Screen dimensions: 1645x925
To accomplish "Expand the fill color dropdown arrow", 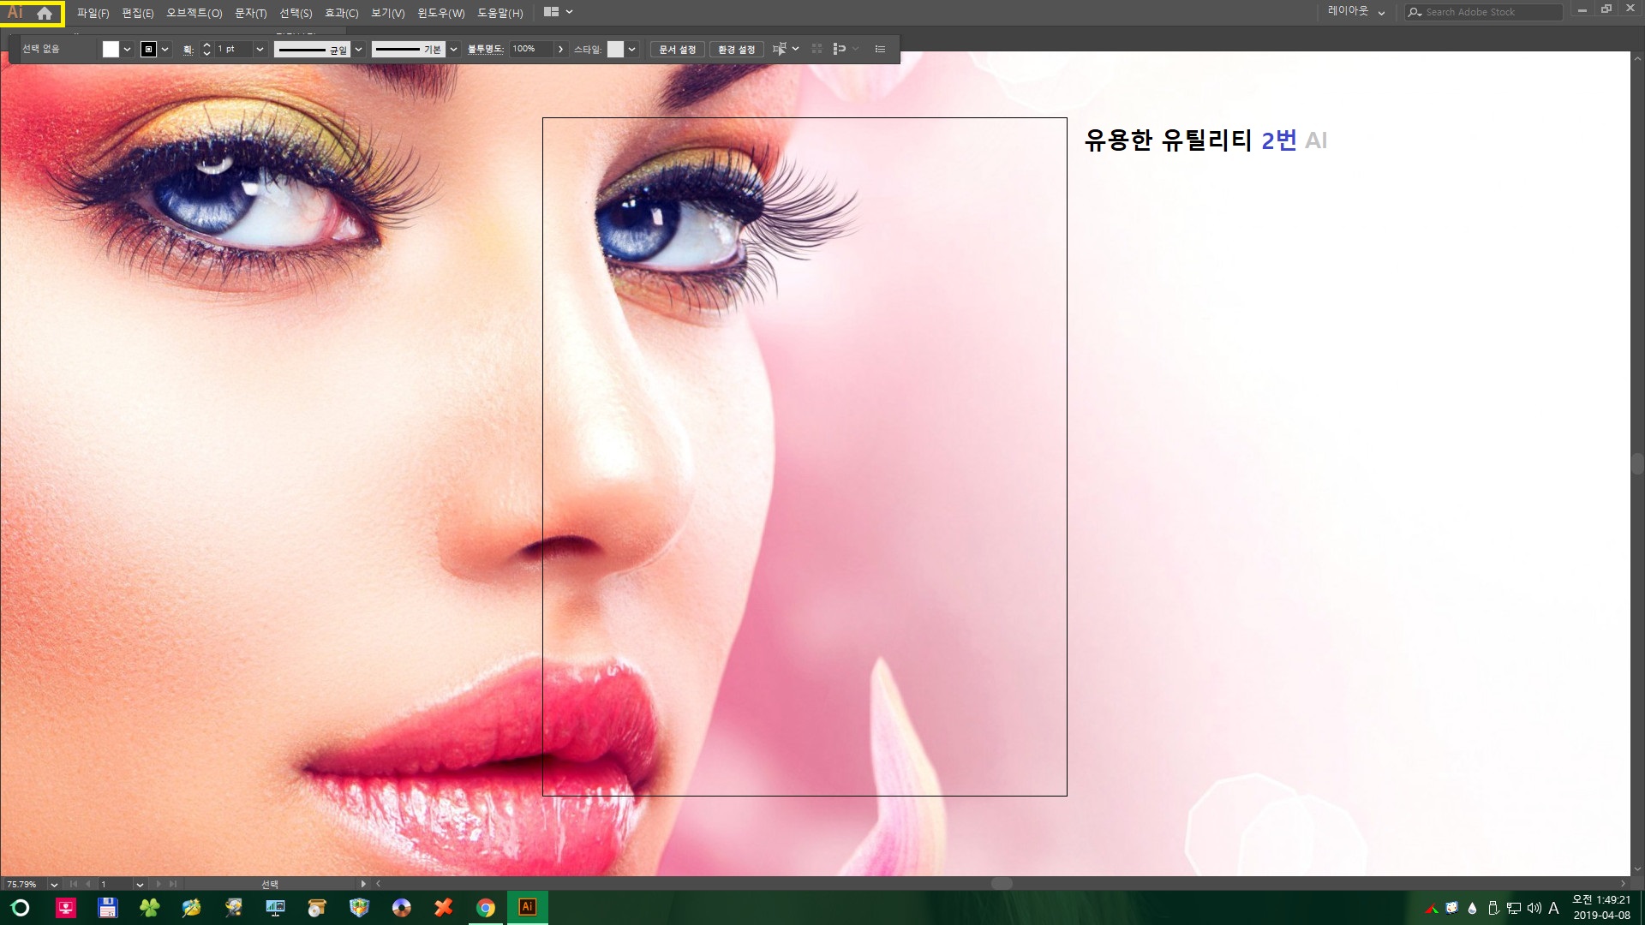I will [x=127, y=49].
